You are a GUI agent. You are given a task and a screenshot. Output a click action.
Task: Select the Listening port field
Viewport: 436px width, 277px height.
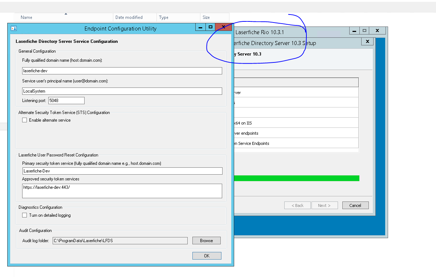tap(66, 101)
